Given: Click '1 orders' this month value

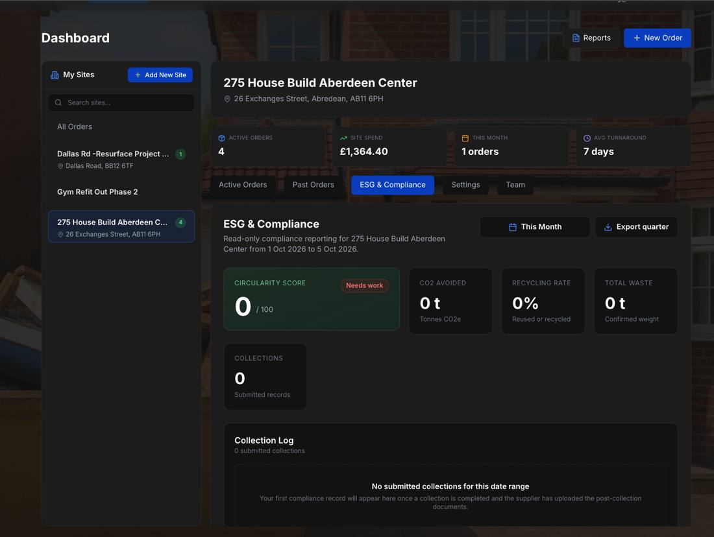Looking at the screenshot, I should [x=480, y=152].
